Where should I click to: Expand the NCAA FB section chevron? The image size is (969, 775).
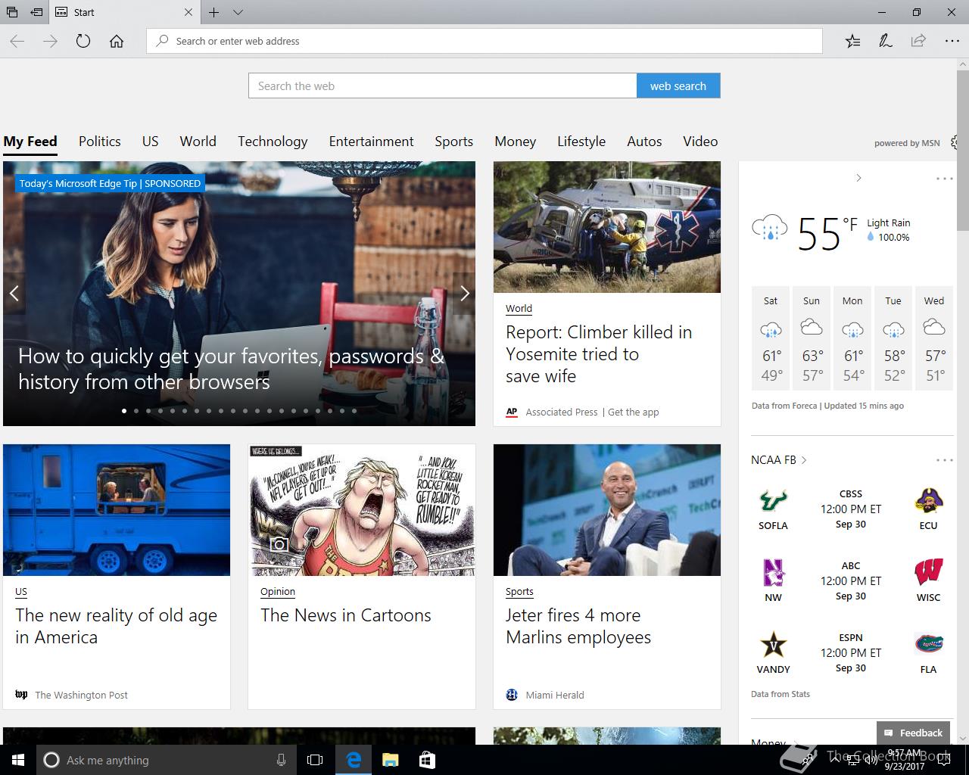pyautogui.click(x=804, y=460)
